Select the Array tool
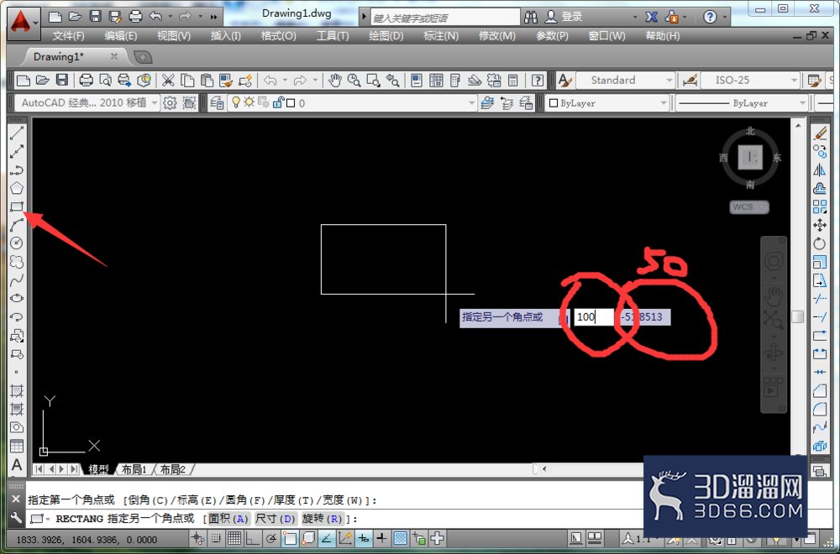Viewport: 840px width, 554px height. 820,206
